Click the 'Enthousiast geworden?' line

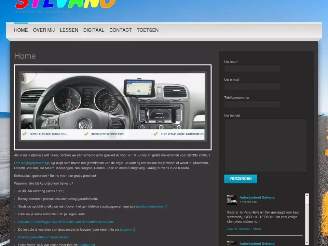[55, 176]
